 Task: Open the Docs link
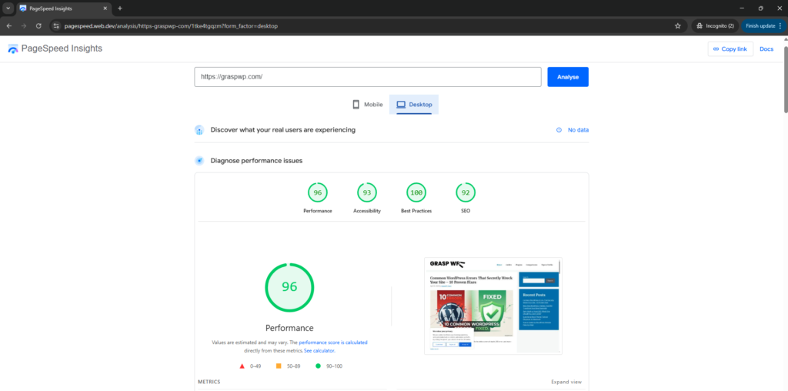tap(766, 48)
